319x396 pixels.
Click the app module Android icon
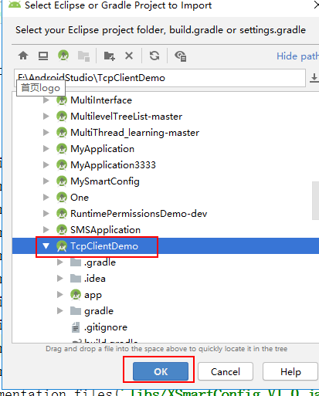pyautogui.click(x=76, y=295)
